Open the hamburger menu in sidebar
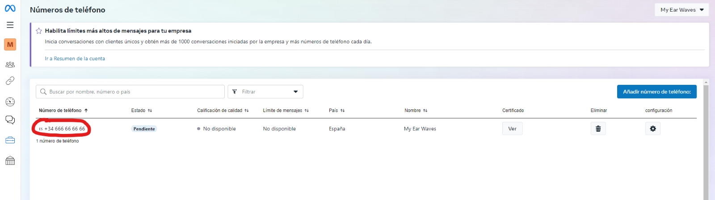715x200 pixels. click(x=10, y=25)
